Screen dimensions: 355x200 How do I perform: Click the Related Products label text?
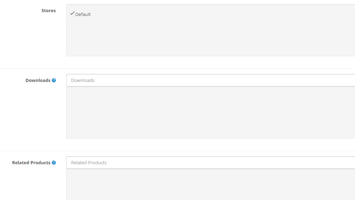click(31, 162)
